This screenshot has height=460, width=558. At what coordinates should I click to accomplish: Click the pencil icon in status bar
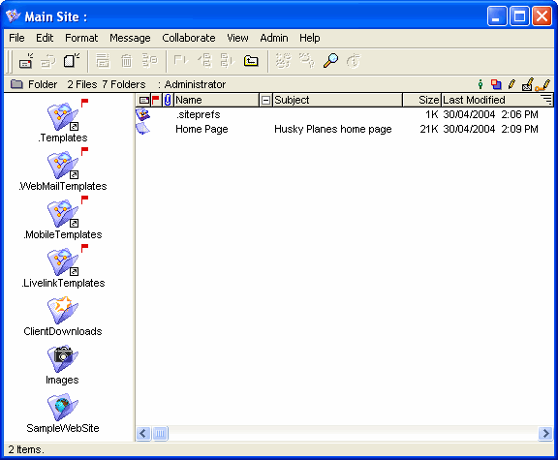pos(511,84)
